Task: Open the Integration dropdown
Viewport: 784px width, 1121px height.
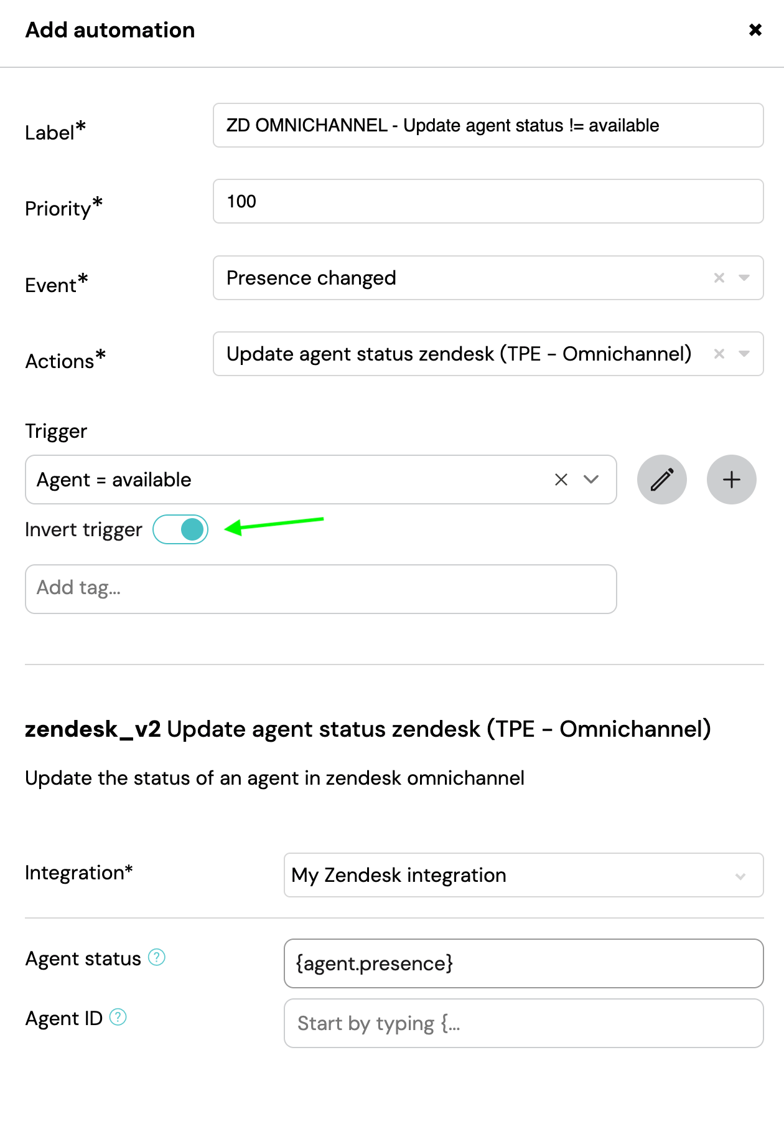Action: (x=523, y=875)
